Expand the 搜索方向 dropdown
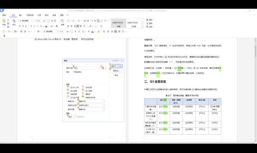The height and width of the screenshot is (153, 257). [x=92, y=101]
